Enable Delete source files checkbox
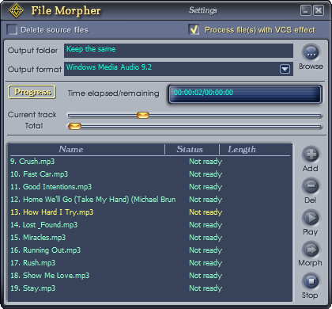The width and height of the screenshot is (332, 309). pyautogui.click(x=12, y=29)
